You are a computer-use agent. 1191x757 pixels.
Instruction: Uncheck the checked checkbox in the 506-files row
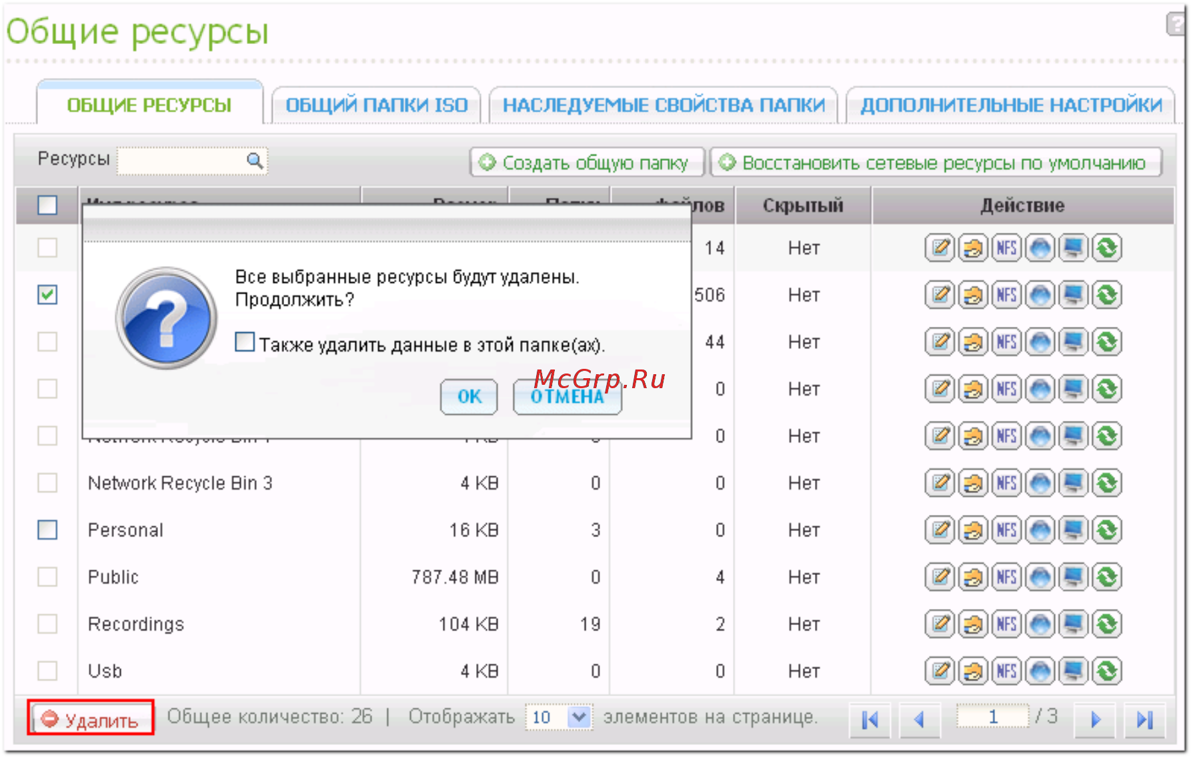click(47, 294)
